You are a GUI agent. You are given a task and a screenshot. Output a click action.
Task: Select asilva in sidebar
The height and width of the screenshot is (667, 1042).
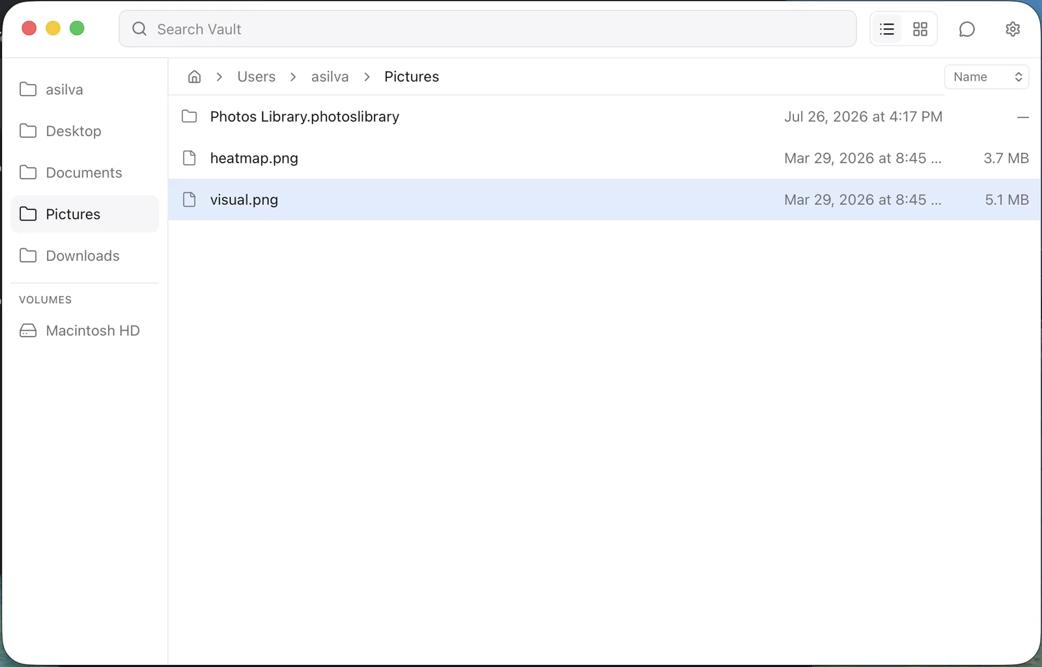click(x=85, y=89)
